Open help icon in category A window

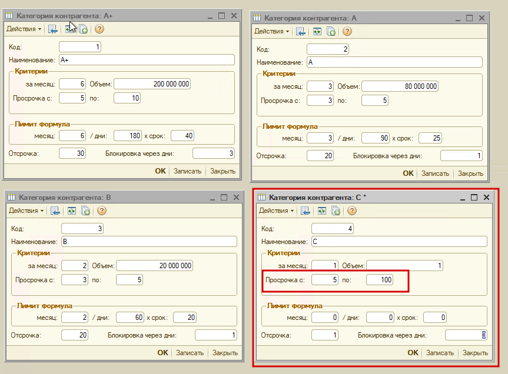point(347,31)
